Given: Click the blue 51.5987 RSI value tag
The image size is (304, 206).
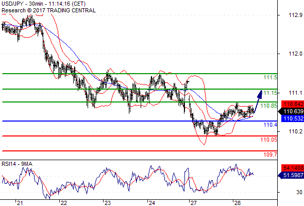Looking at the screenshot, I should pyautogui.click(x=291, y=176).
